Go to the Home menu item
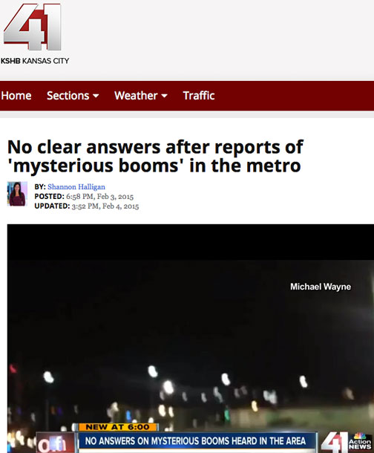Viewport: 374px width, 453px height. (16, 96)
